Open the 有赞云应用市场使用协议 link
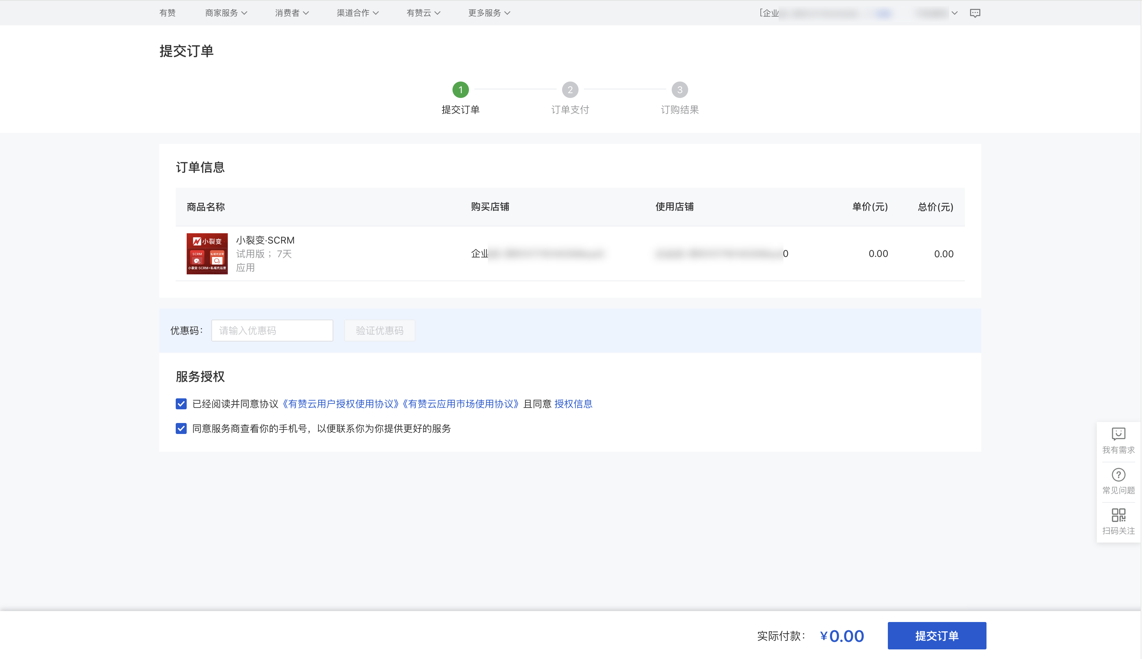 tap(461, 404)
